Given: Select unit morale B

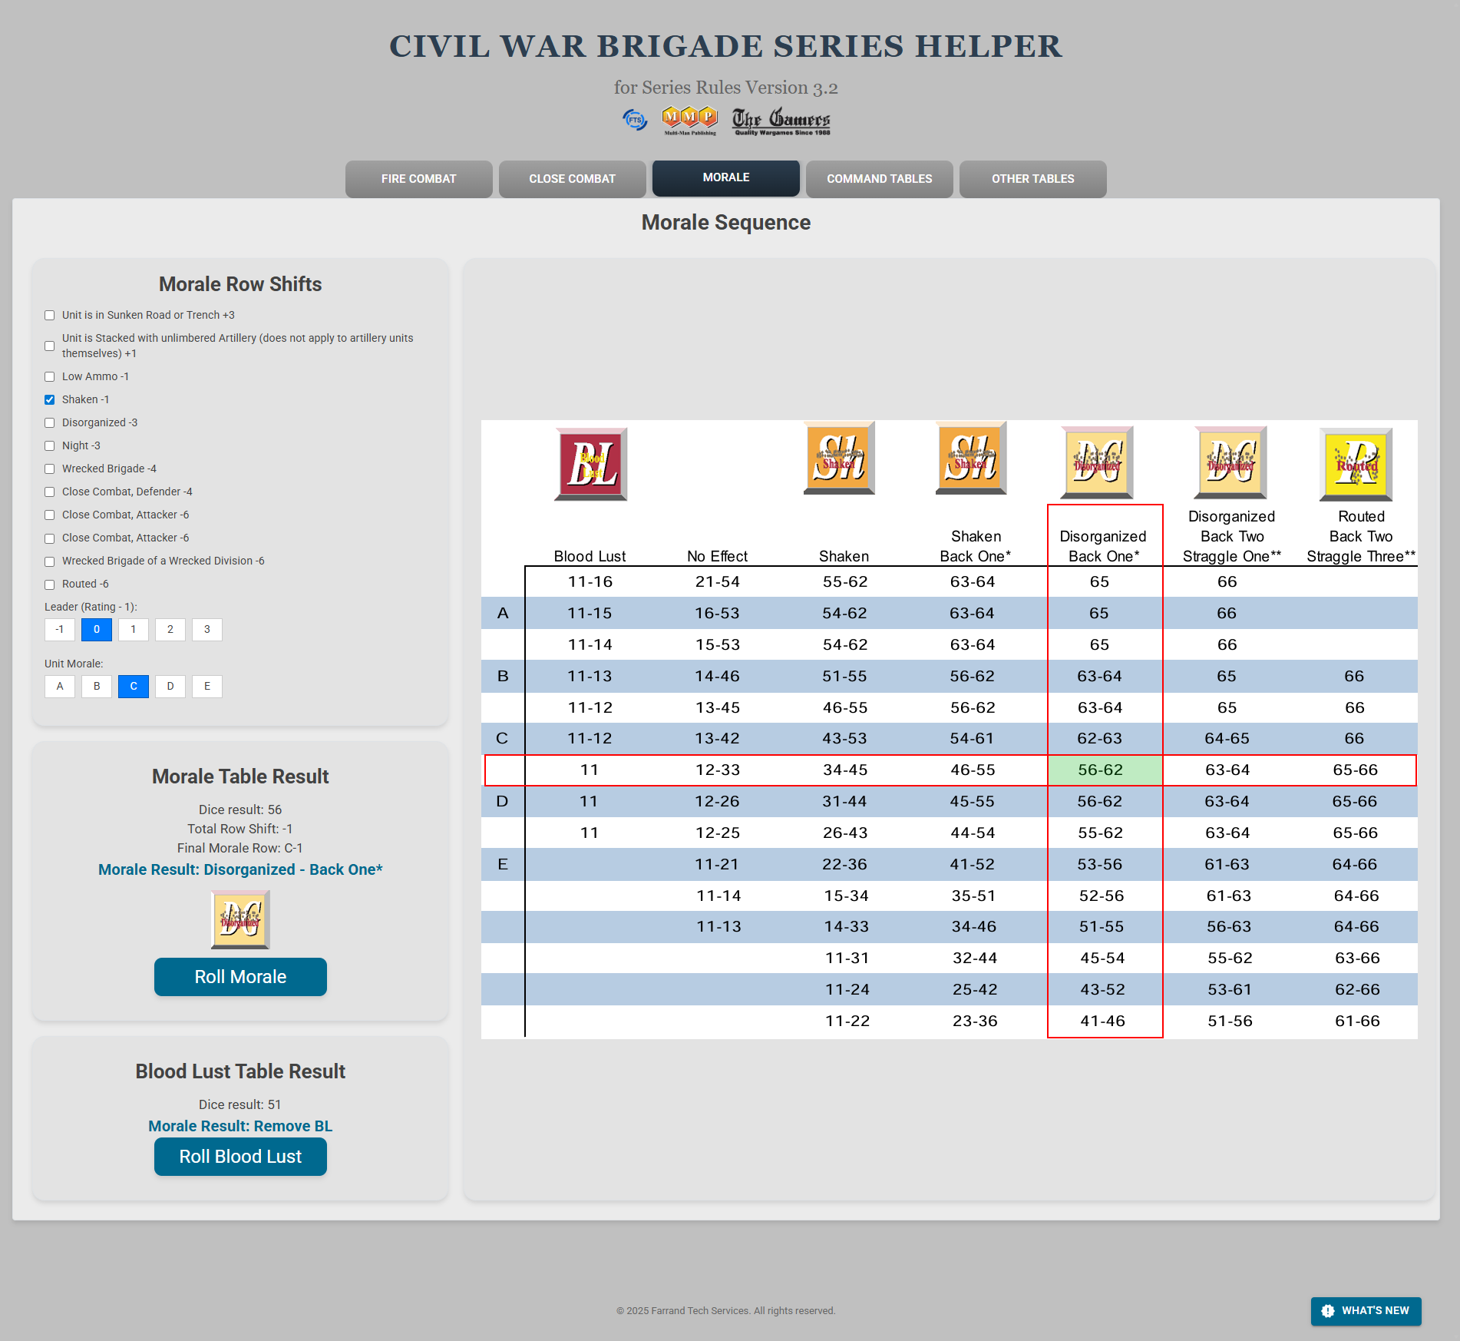Looking at the screenshot, I should coord(97,687).
